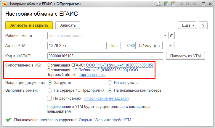Image resolution: width=215 pixels, height=128 pixels.
Task: Open the help question mark button
Action: (203, 25)
